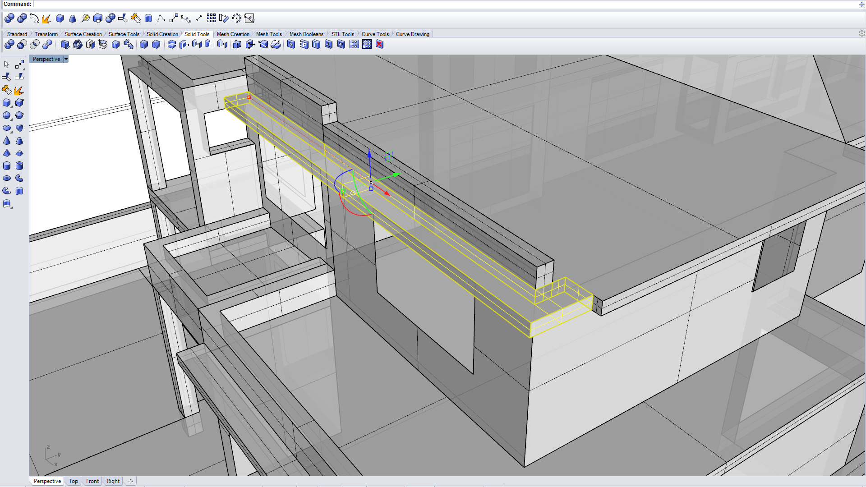The height and width of the screenshot is (487, 866).
Task: Click the Explode tool in sidebar
Action: click(19, 90)
